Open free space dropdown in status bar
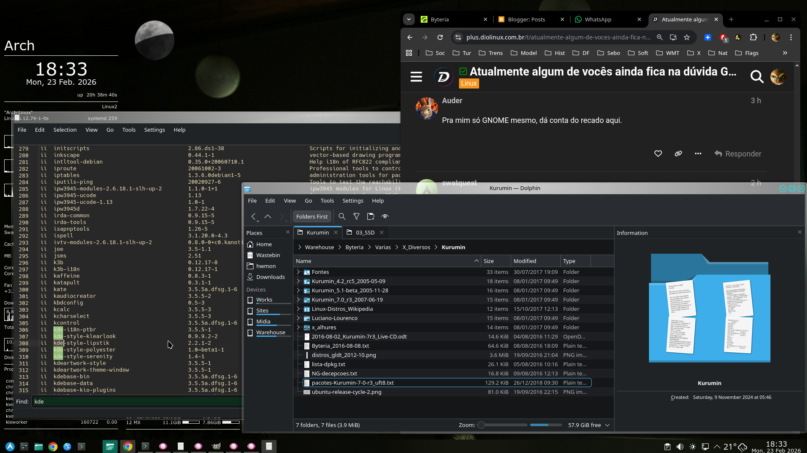The image size is (807, 453). (x=607, y=425)
